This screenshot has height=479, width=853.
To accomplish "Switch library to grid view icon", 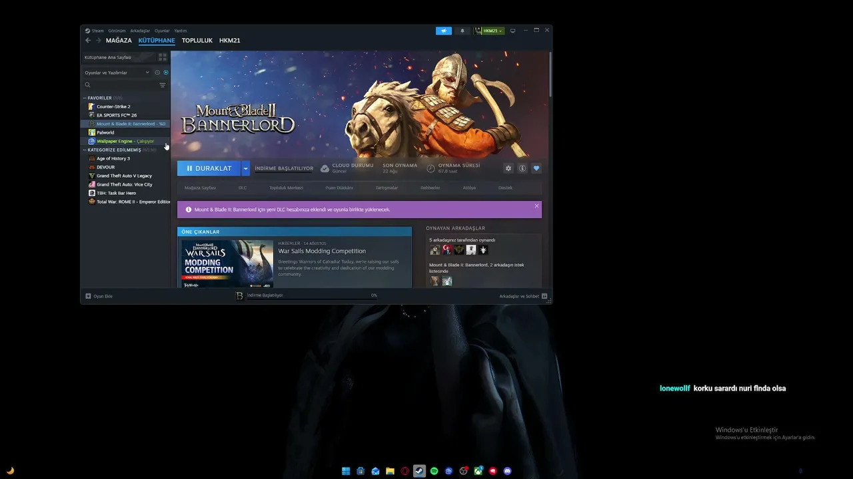I will [163, 57].
